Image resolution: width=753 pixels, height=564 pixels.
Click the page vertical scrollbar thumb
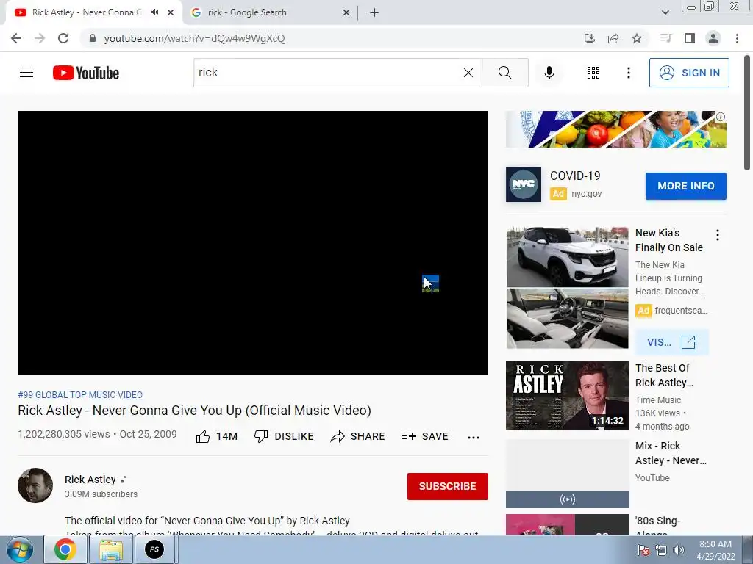pos(747,112)
